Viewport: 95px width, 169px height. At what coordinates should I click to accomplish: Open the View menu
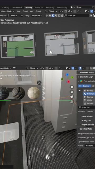[x=18, y=11]
